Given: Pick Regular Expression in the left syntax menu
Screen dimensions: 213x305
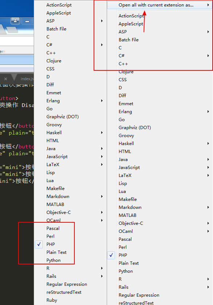Looking at the screenshot, I should coord(67,284).
